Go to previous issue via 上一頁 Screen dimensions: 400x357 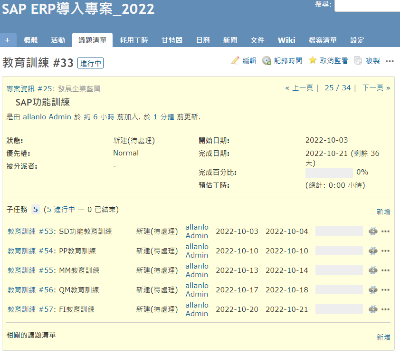[x=299, y=88]
